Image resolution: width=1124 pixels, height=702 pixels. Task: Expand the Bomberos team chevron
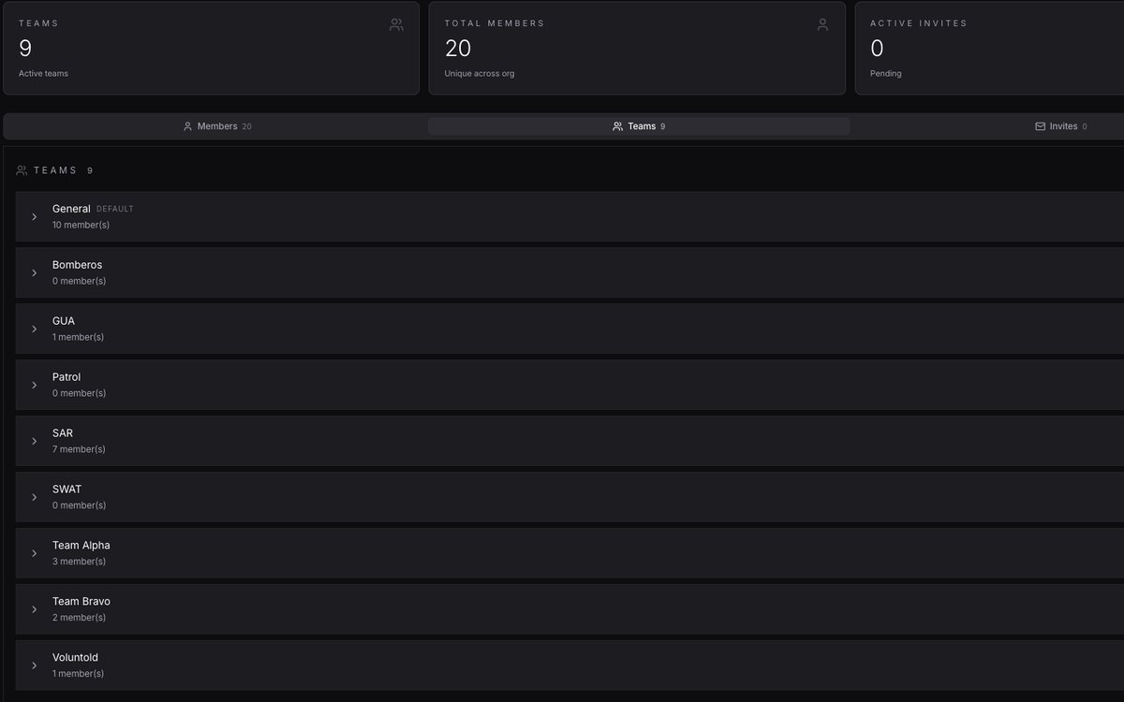click(x=35, y=273)
